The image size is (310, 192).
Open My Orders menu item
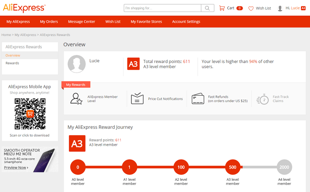[49, 22]
